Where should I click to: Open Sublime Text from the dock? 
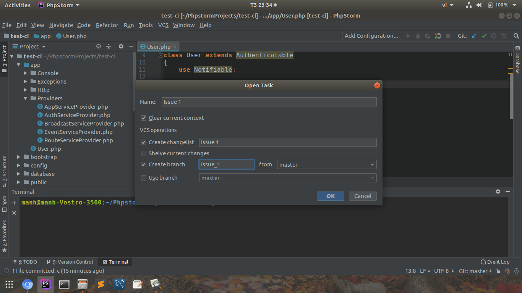point(101,284)
